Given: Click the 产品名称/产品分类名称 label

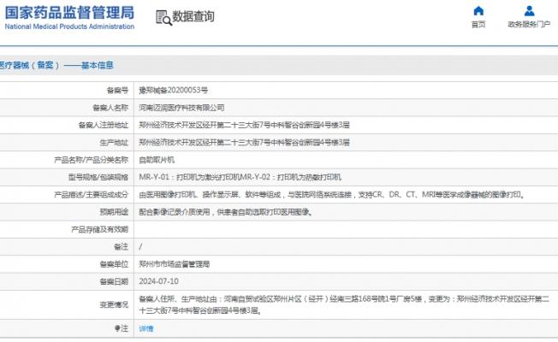Looking at the screenshot, I should pos(91,160).
